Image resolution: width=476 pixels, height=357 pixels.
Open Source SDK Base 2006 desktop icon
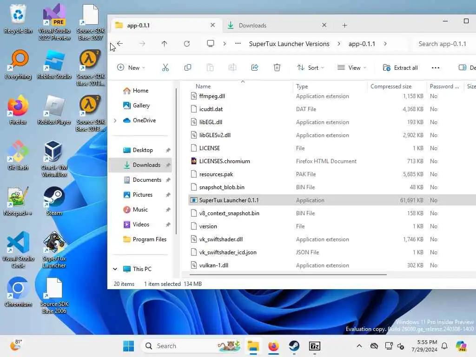pos(54,295)
